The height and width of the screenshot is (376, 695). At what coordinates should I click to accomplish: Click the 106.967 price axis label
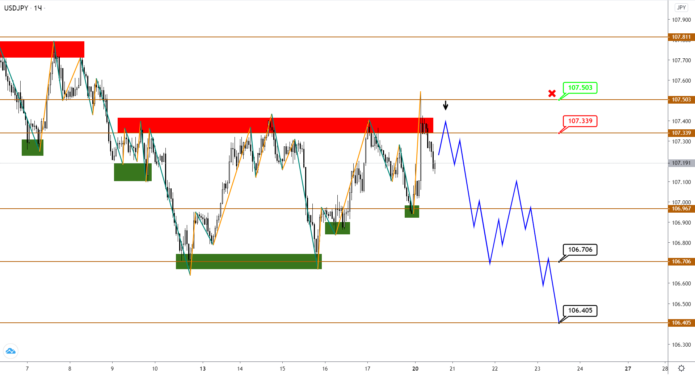681,209
